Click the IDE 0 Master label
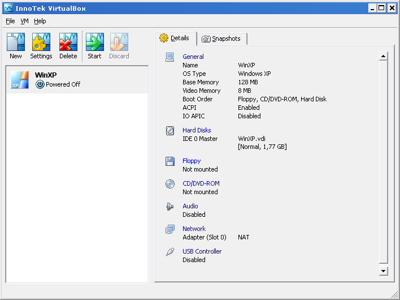 (200, 139)
